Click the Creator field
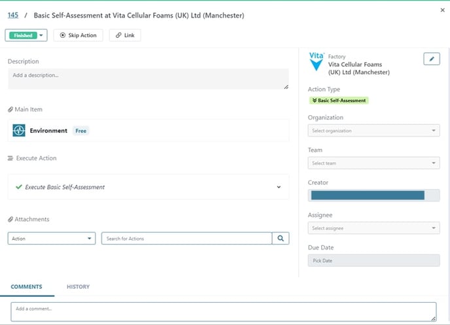 tap(373, 196)
